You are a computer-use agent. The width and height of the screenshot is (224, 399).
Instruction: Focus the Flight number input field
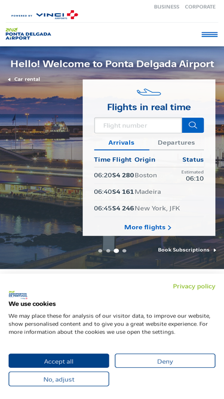coord(138,125)
